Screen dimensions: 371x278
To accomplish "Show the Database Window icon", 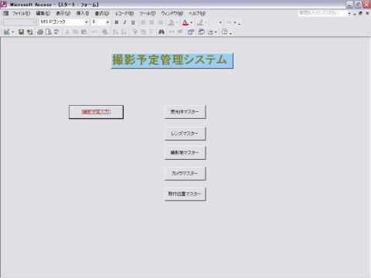I will 202,32.
